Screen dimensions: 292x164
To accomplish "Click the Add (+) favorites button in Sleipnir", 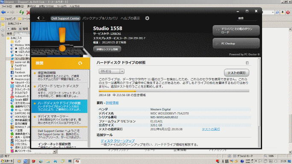I will 12,29.
